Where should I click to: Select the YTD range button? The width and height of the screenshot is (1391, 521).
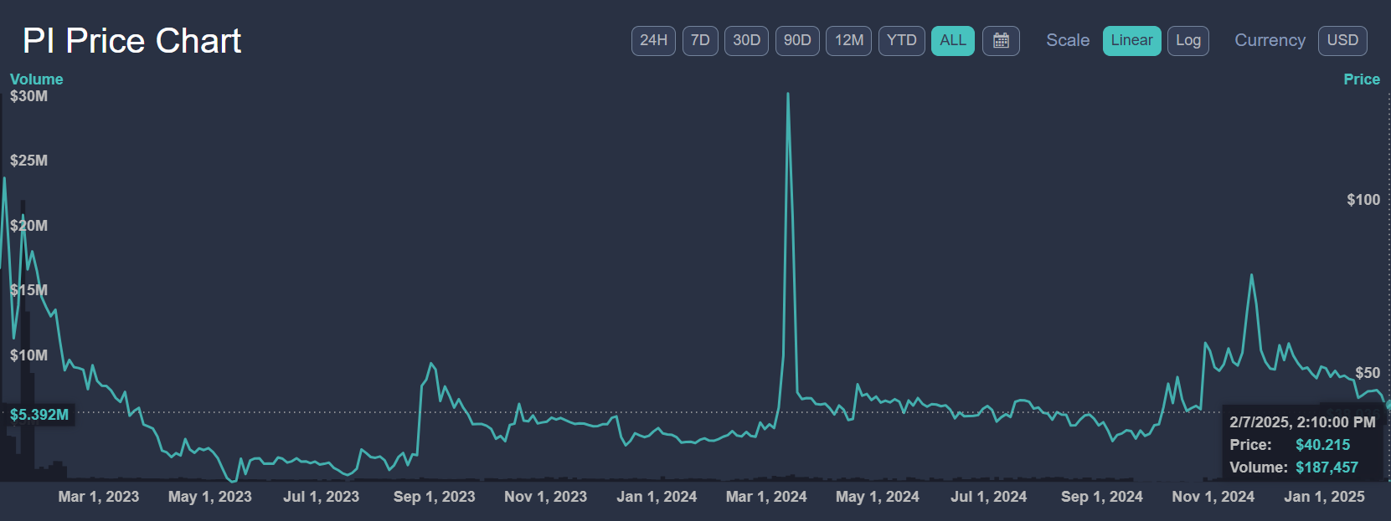pos(901,41)
